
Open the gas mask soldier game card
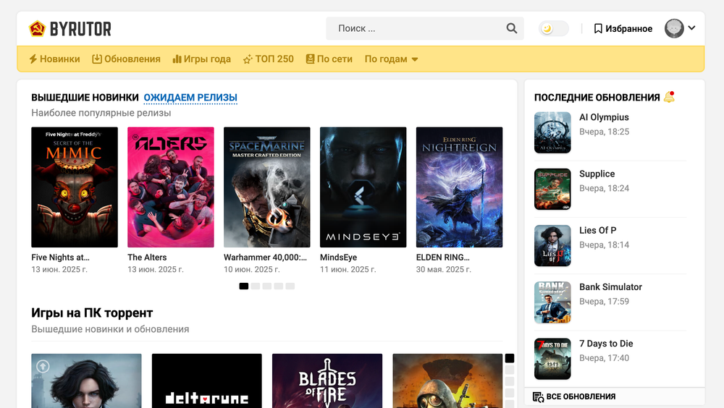[x=447, y=381]
